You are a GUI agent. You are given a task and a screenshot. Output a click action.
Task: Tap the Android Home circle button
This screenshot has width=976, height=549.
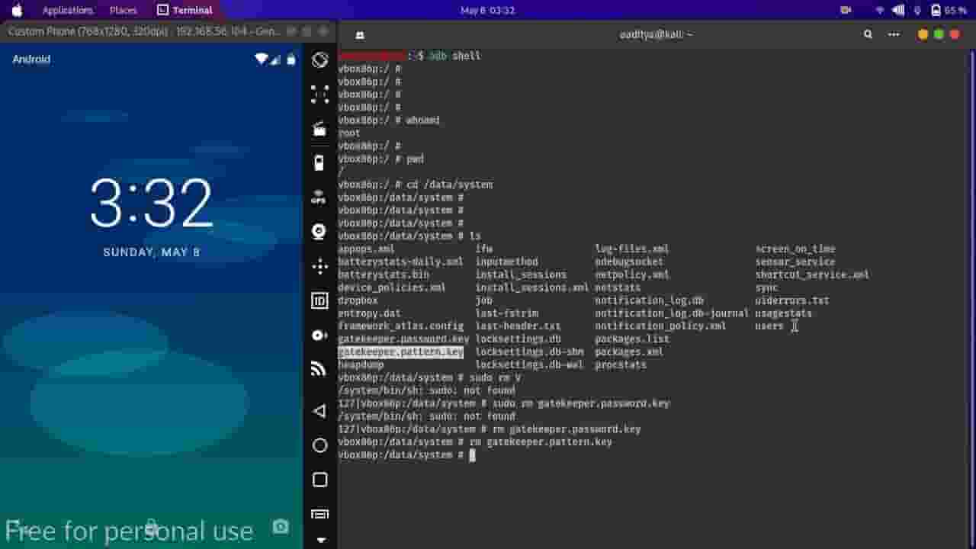tap(320, 445)
